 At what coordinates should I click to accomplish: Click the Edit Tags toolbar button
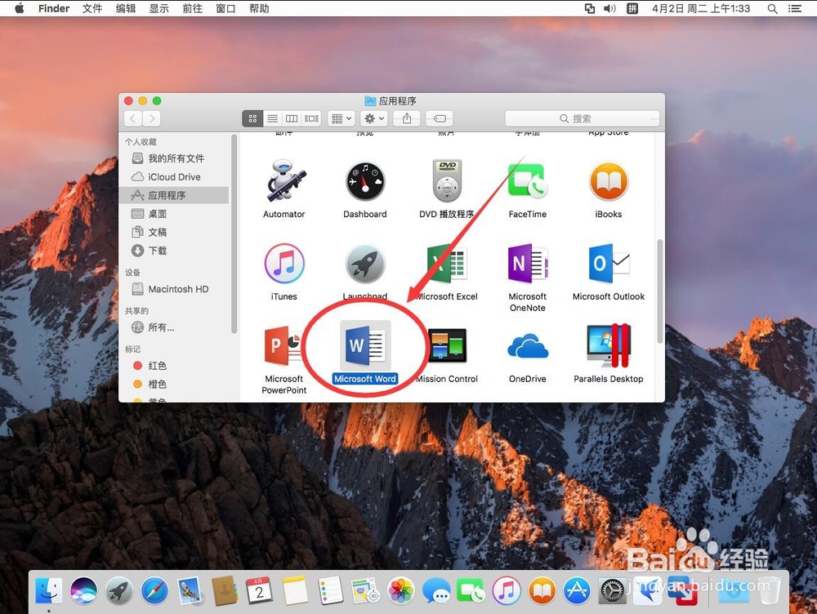440,118
